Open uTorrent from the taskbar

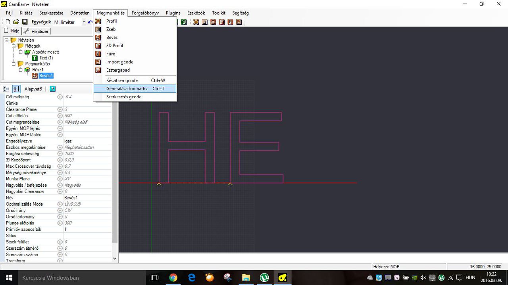tap(264, 277)
